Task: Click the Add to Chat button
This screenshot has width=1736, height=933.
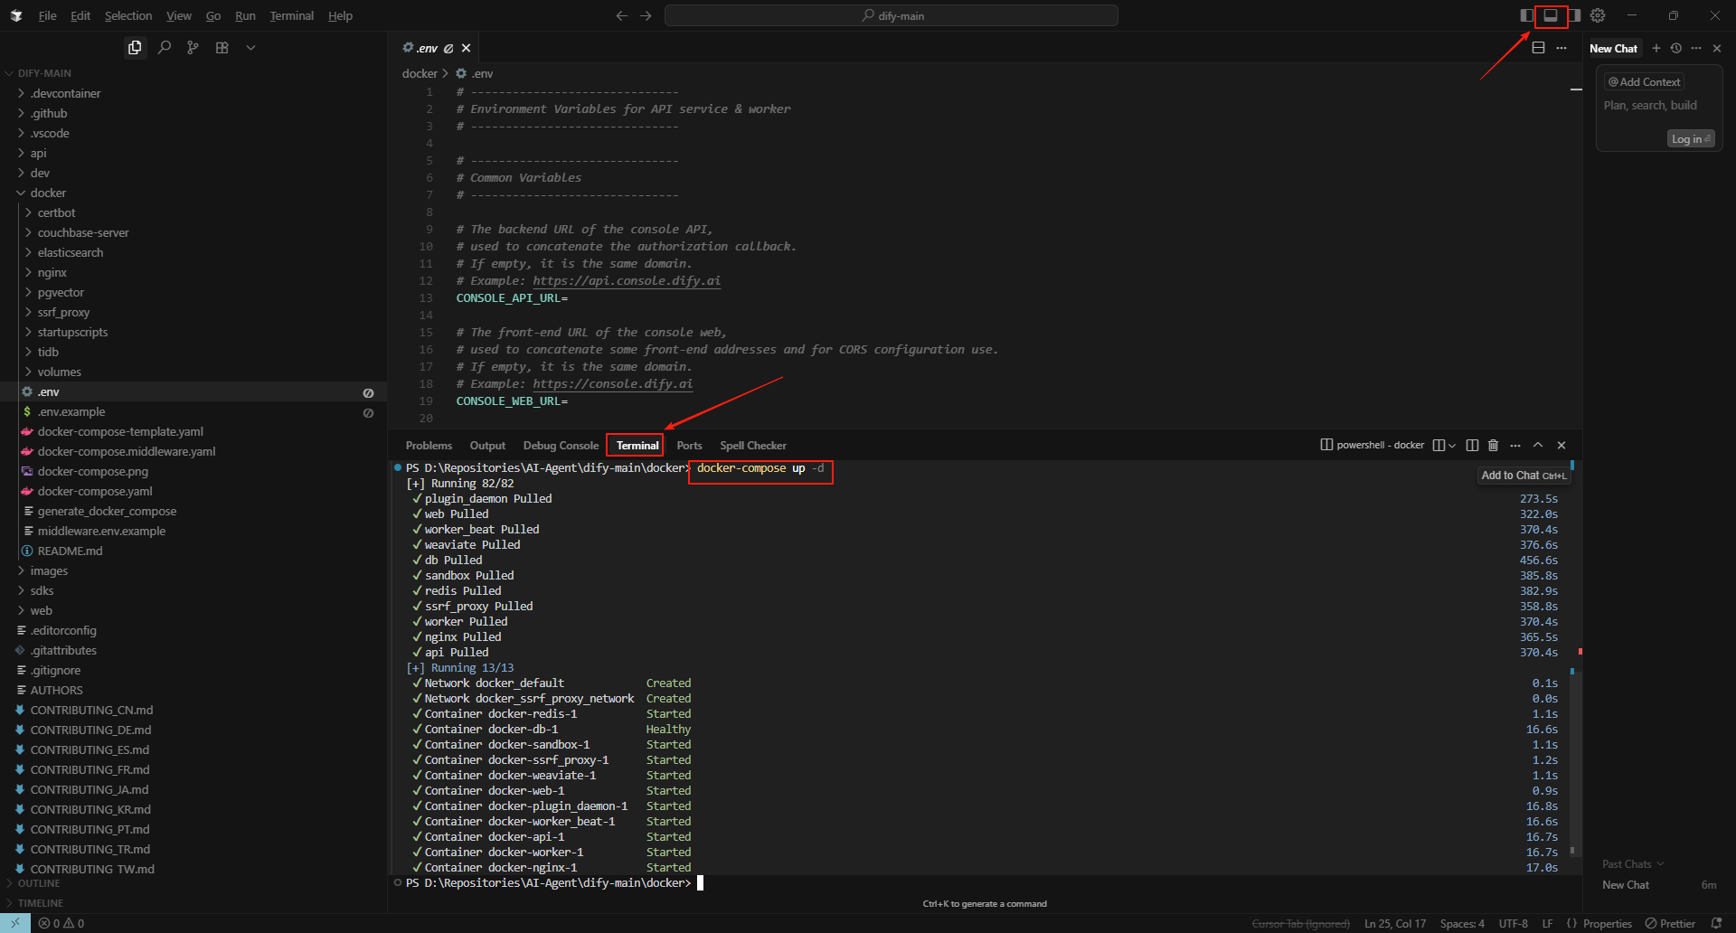Action: tap(1524, 475)
